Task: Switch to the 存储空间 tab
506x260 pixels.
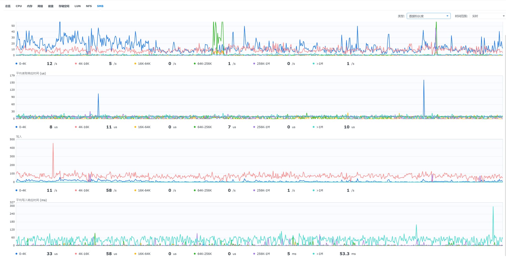Action: (64, 6)
